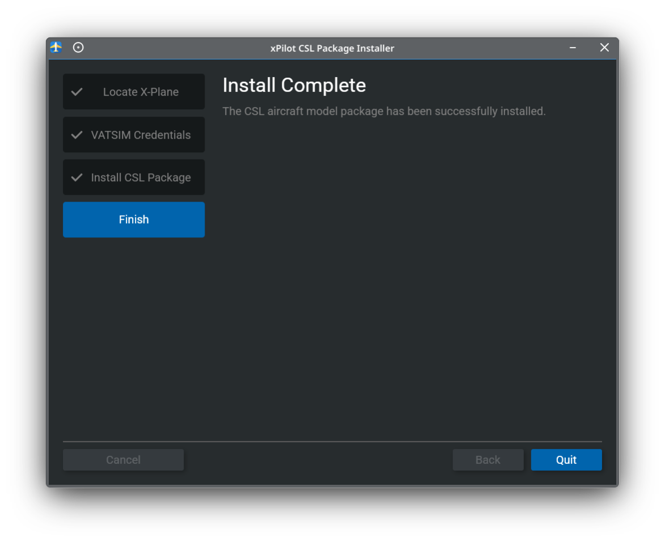Click the successfully installed message text
Image resolution: width=665 pixels, height=542 pixels.
(384, 112)
